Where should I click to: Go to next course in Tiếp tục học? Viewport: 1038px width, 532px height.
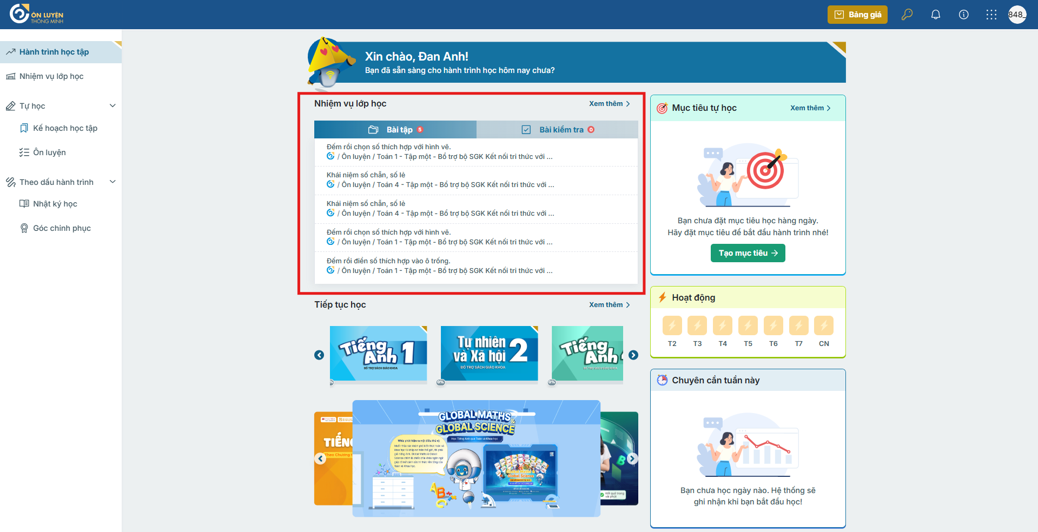pyautogui.click(x=633, y=355)
